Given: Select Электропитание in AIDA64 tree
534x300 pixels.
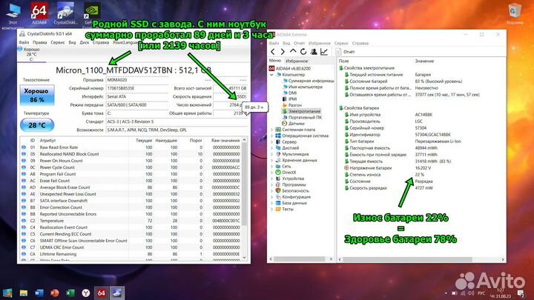Looking at the screenshot, I should pyautogui.click(x=301, y=111).
